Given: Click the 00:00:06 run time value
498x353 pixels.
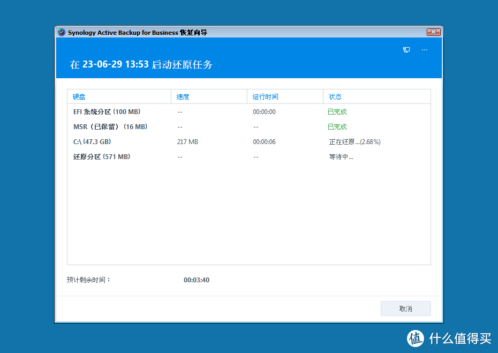Looking at the screenshot, I should tap(264, 142).
